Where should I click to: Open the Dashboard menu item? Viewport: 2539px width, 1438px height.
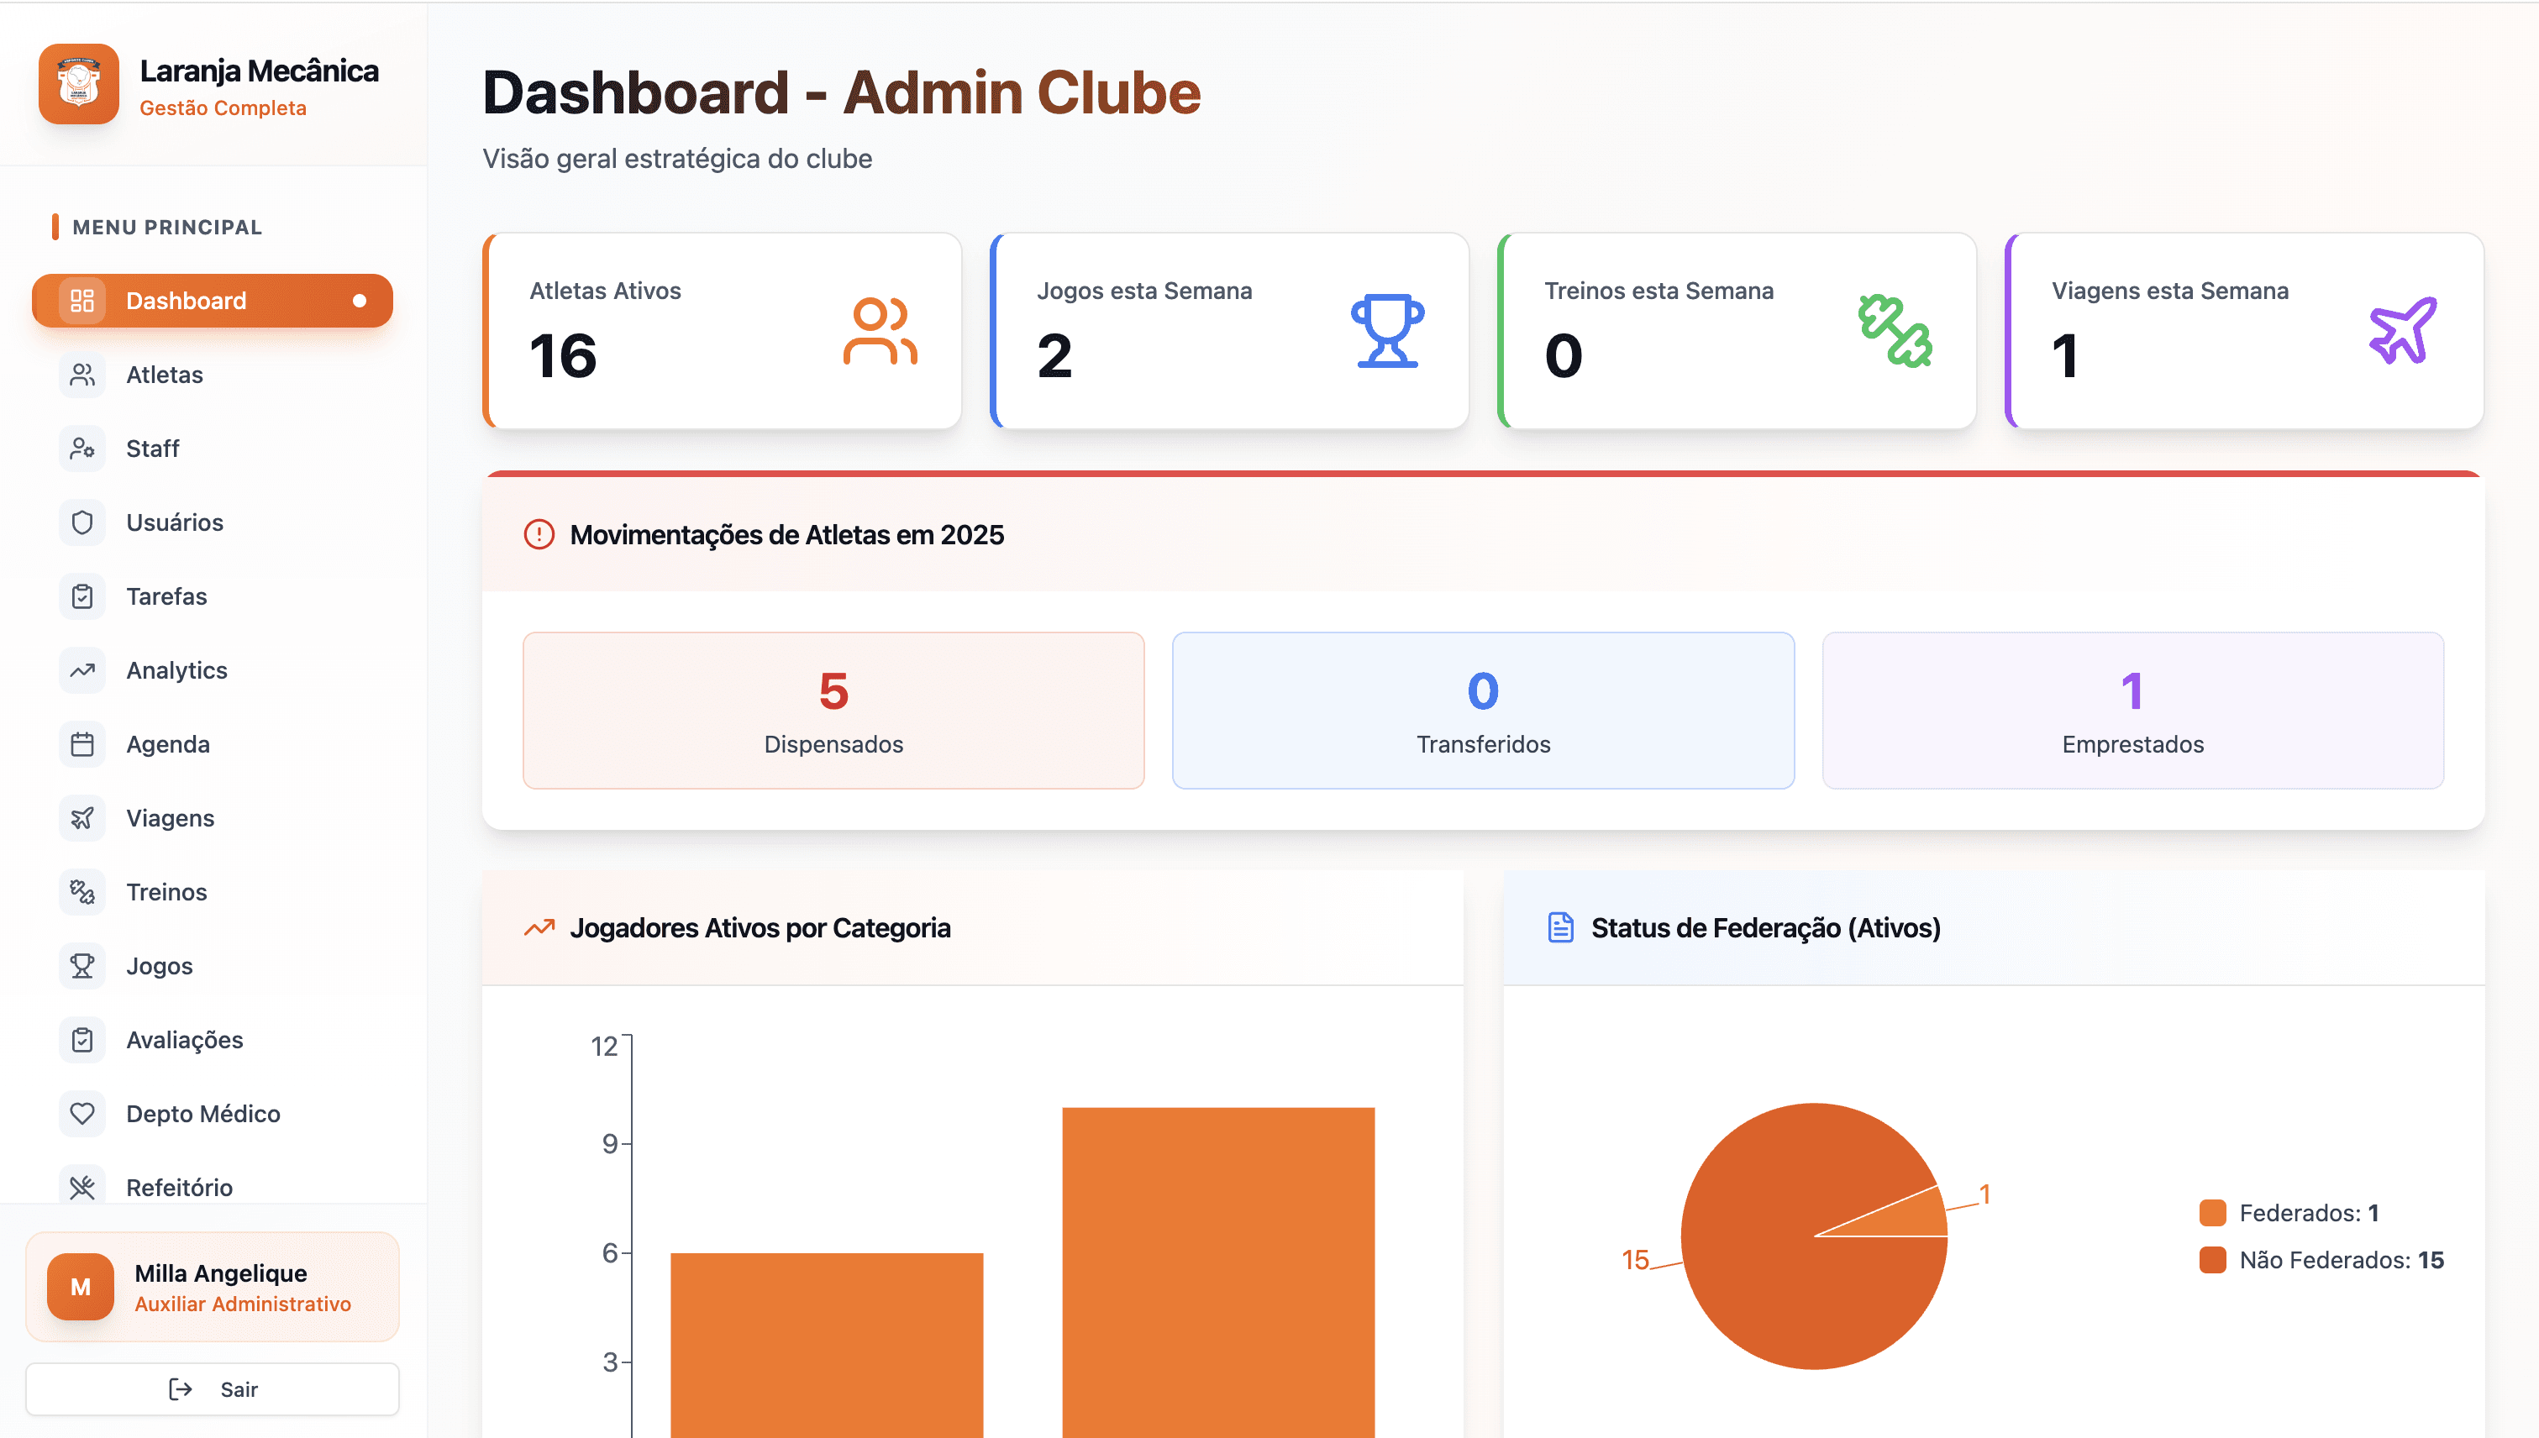click(x=212, y=300)
